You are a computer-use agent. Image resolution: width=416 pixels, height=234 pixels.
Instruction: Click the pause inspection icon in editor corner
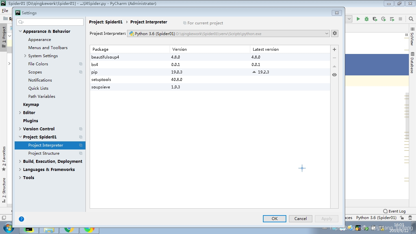pos(406,35)
